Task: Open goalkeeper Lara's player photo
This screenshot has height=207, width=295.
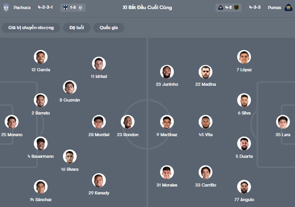Action: 283,122
